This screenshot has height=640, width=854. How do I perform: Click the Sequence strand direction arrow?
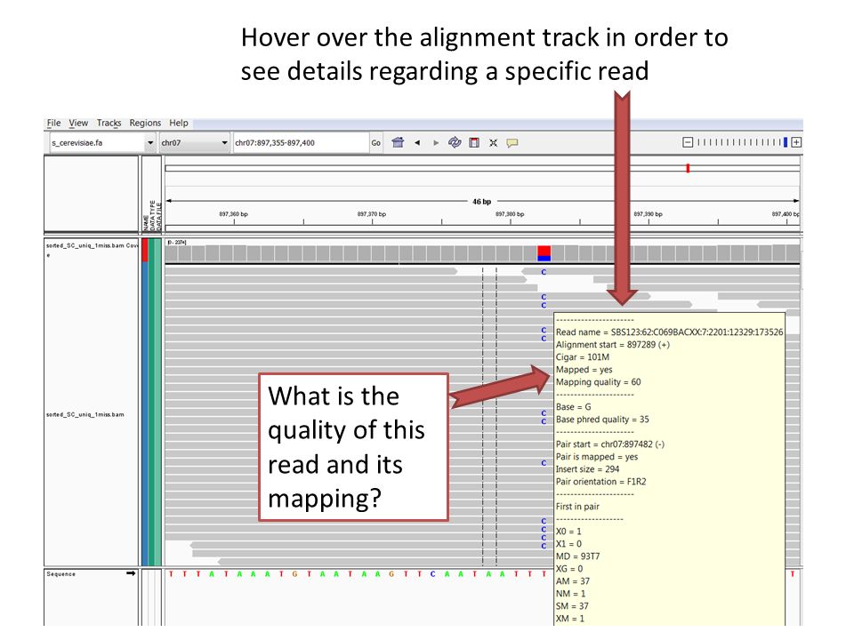(x=131, y=573)
